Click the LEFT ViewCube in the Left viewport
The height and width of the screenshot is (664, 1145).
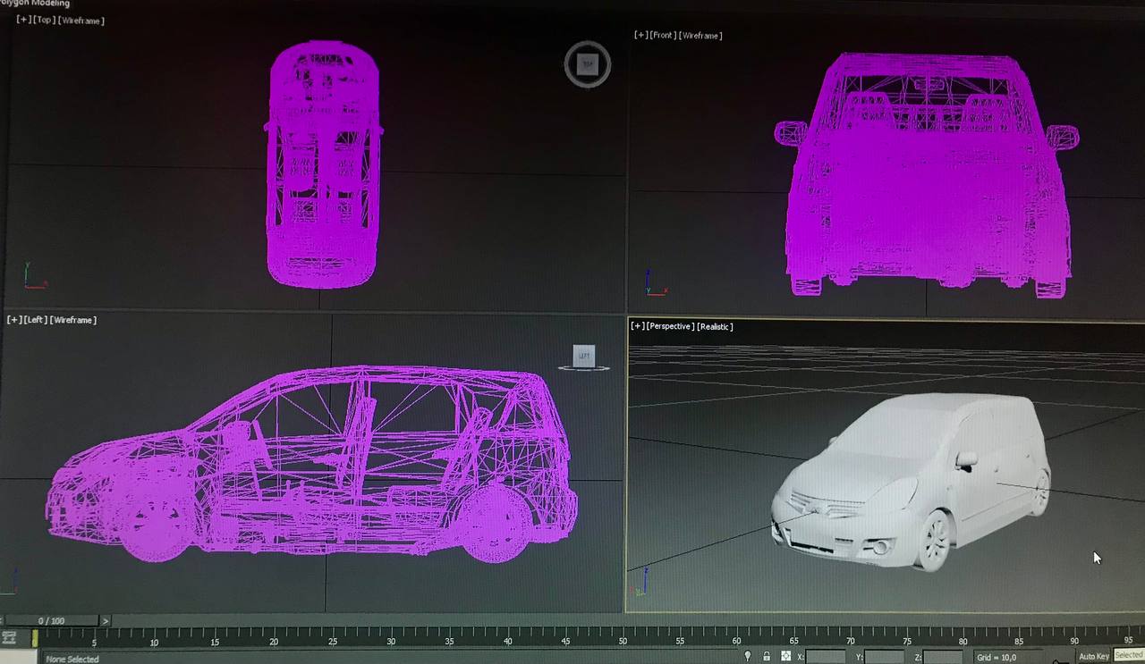[x=584, y=357]
